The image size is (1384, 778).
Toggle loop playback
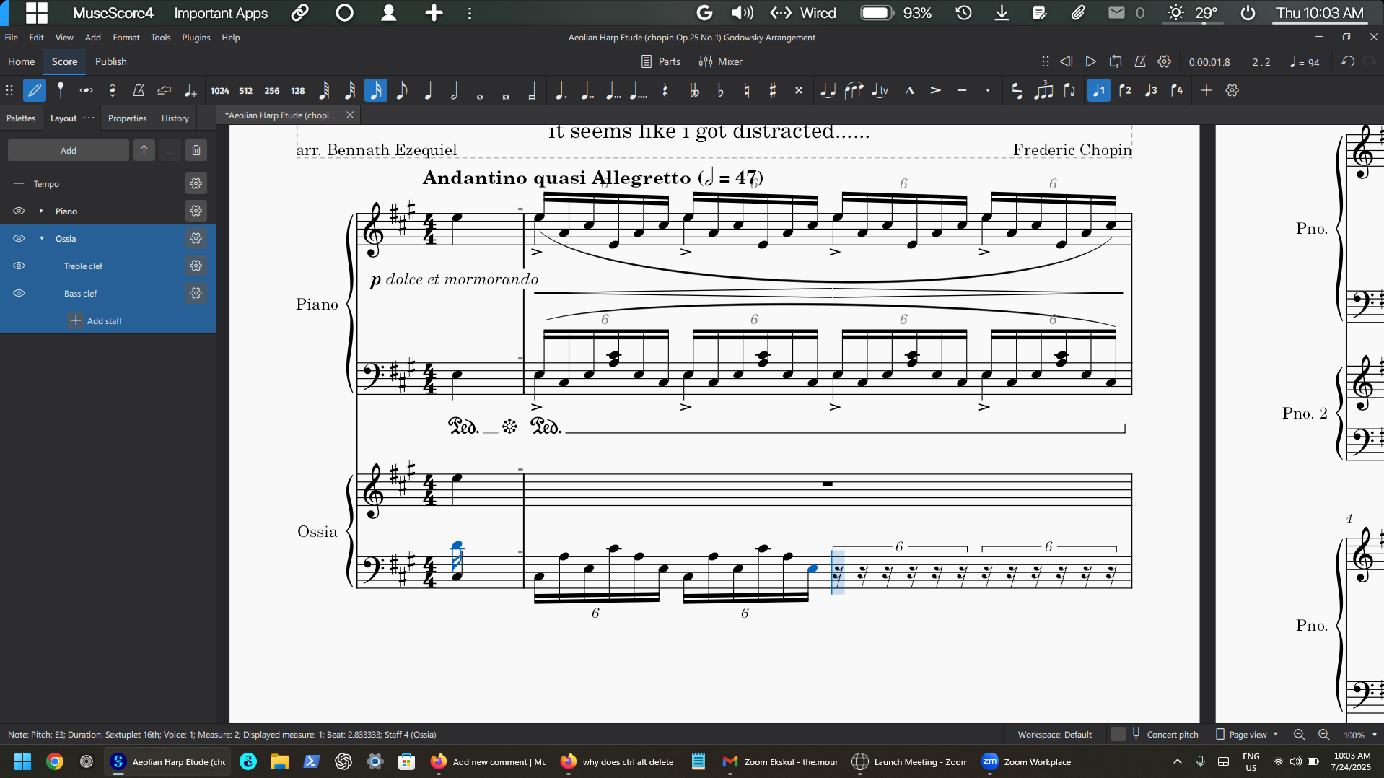[x=1116, y=62]
